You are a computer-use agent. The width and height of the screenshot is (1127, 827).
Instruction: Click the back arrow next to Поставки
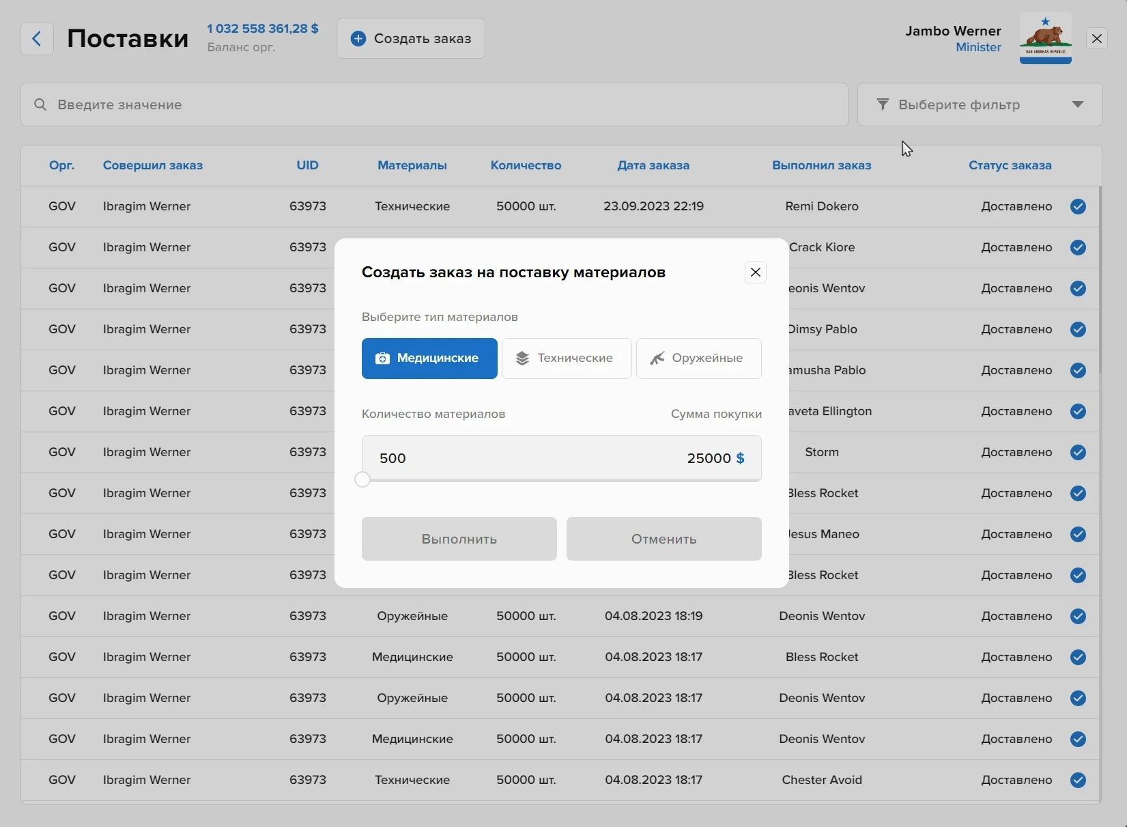coord(37,39)
